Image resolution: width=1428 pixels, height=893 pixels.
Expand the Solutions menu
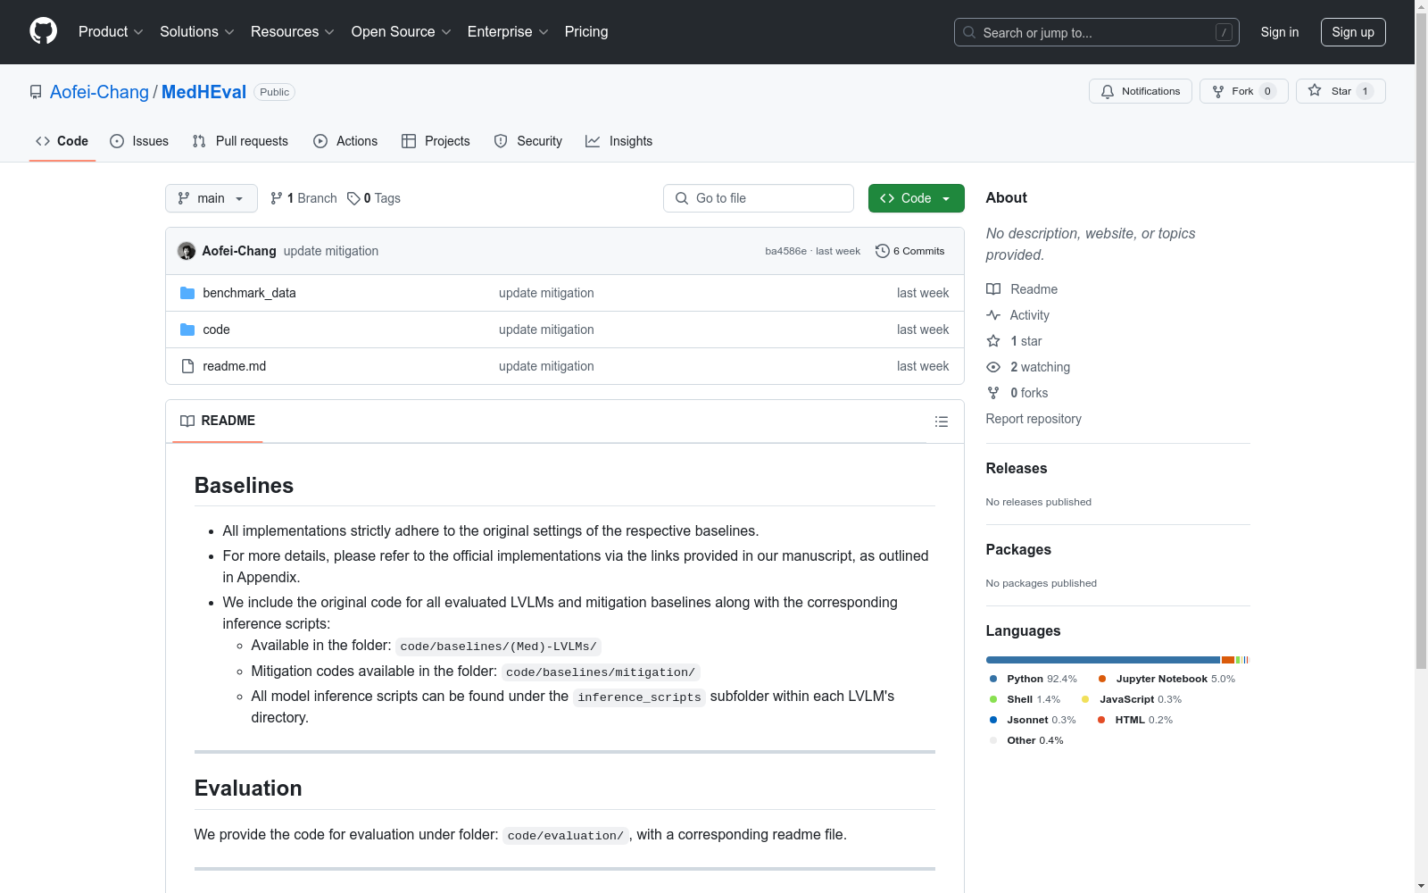[197, 32]
